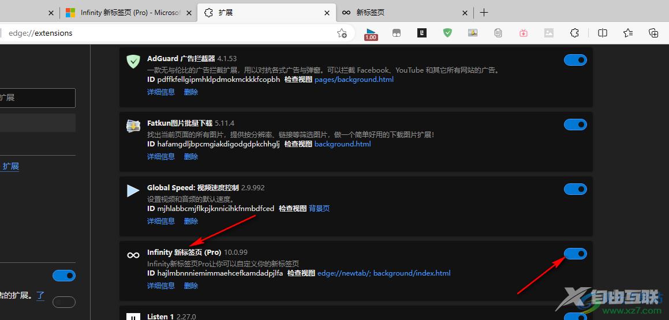Open 详细信息 for Fatkun图片批量下载
This screenshot has width=669, height=320.
click(x=161, y=156)
